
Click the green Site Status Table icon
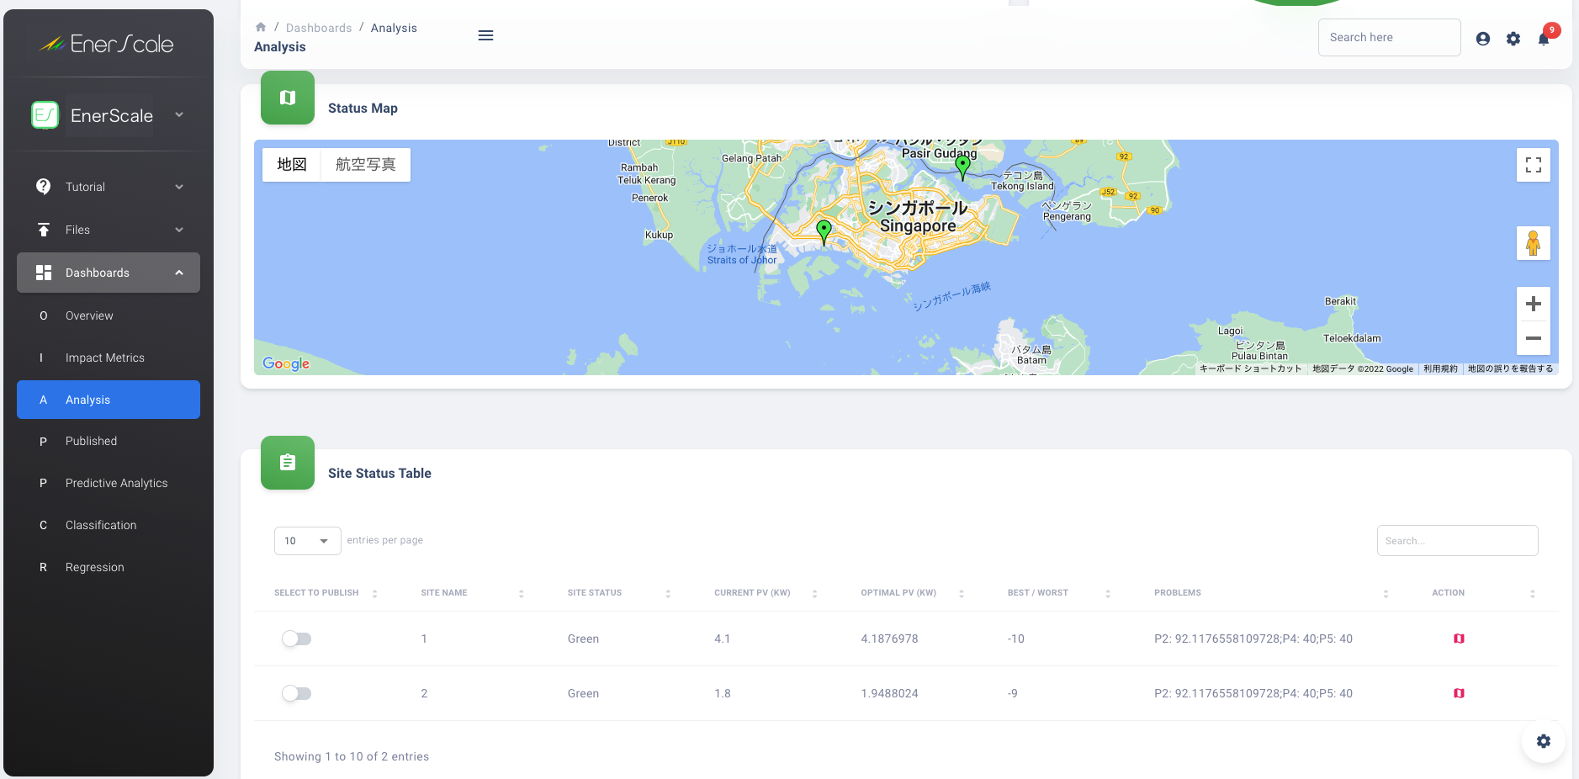pos(288,463)
